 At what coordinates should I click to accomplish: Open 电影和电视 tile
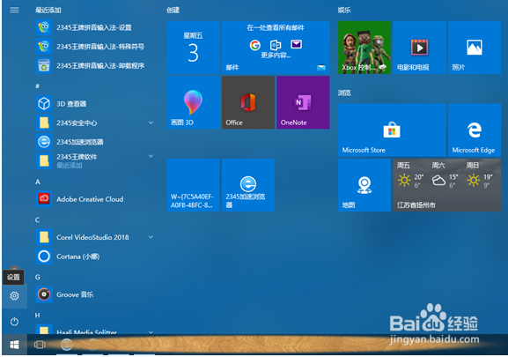pos(420,48)
